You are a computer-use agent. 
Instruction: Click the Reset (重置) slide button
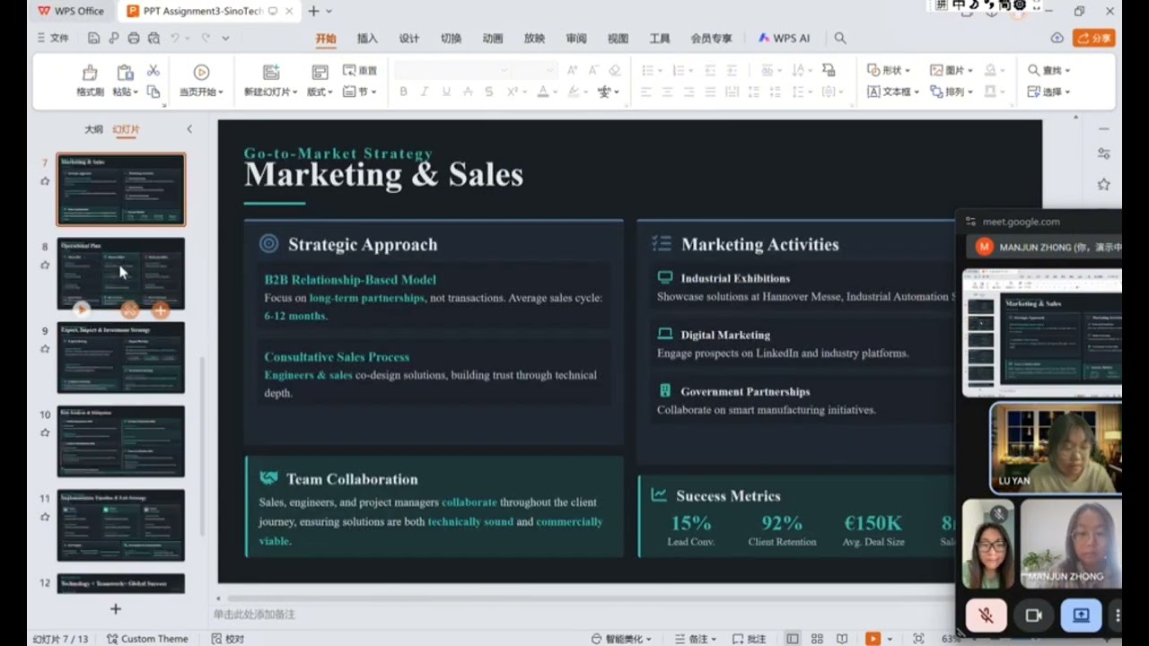point(360,70)
